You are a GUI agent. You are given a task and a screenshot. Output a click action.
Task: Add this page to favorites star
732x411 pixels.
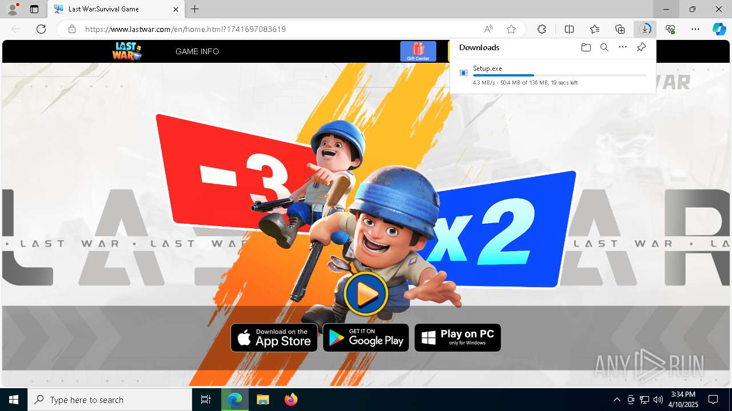click(x=511, y=29)
